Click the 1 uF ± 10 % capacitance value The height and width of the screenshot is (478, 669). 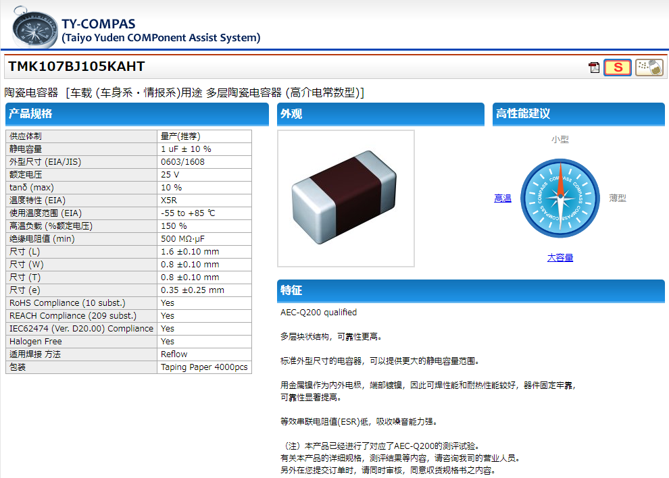point(186,149)
